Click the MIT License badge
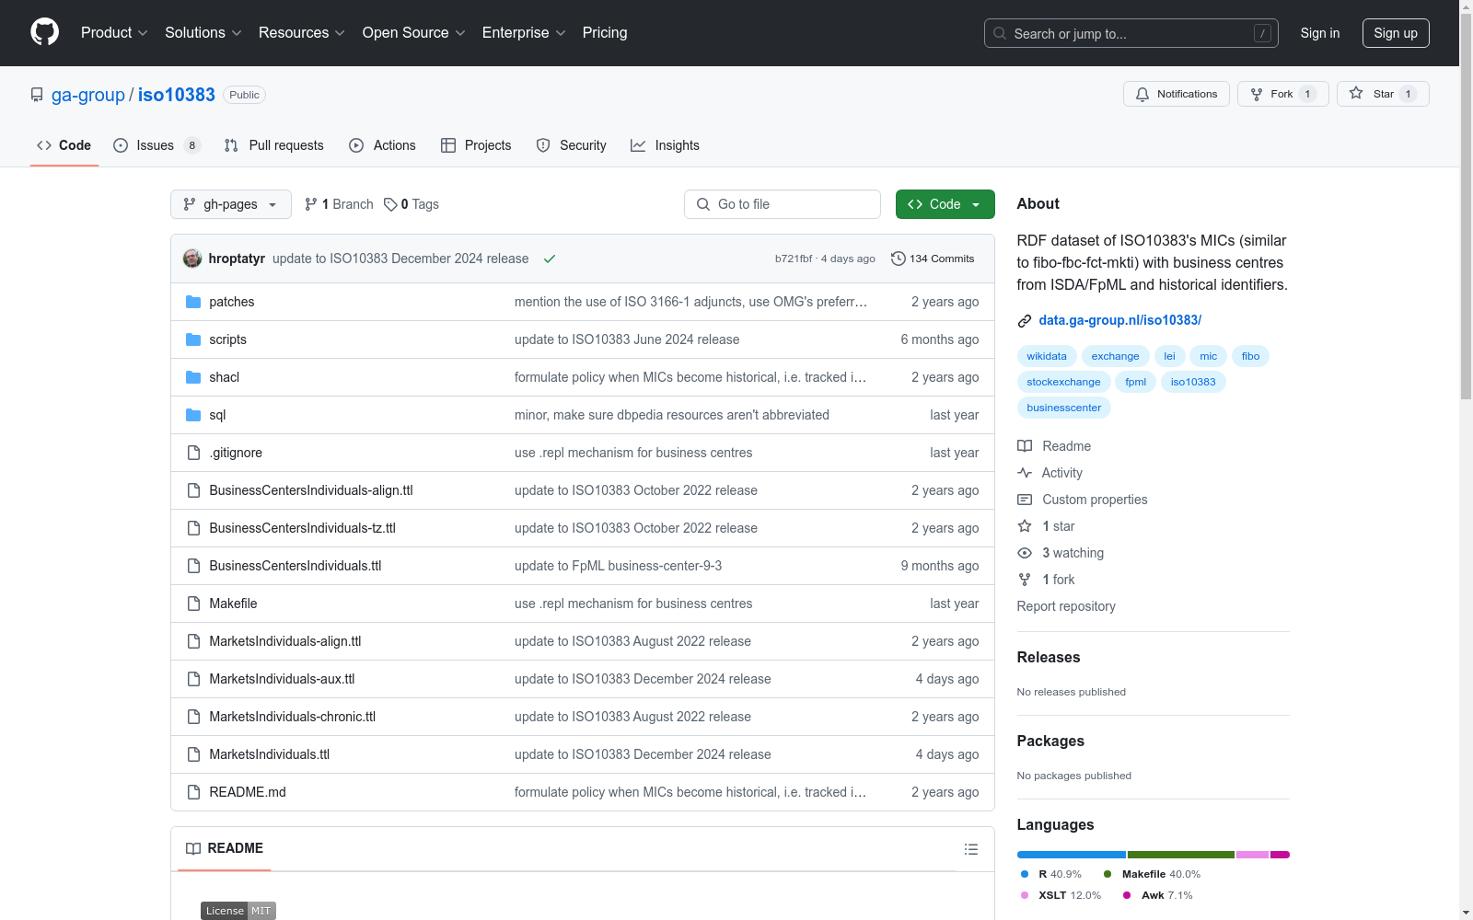Image resolution: width=1473 pixels, height=920 pixels. coord(238,911)
